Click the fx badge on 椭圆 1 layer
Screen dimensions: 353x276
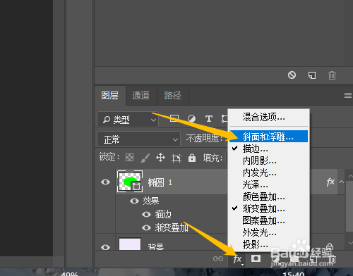330,182
